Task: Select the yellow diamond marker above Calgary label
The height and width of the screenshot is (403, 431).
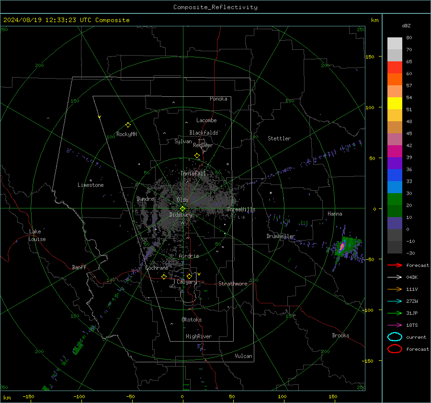Action: 189,276
